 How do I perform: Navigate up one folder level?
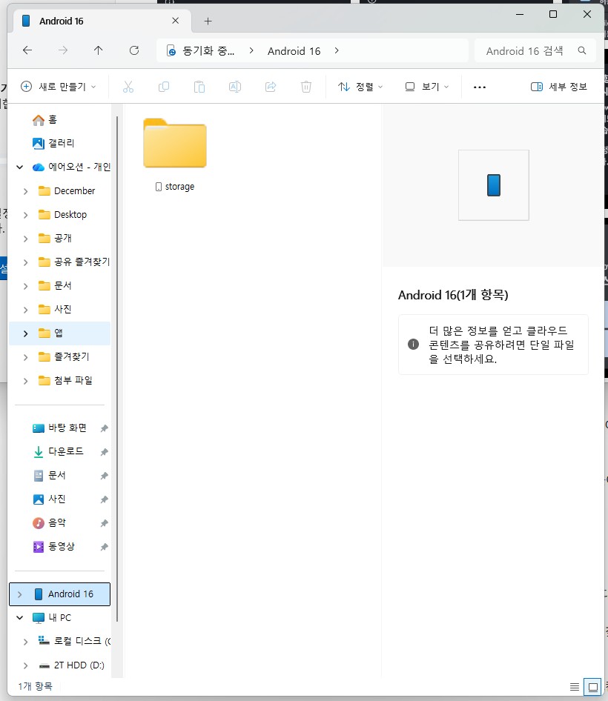(x=99, y=50)
